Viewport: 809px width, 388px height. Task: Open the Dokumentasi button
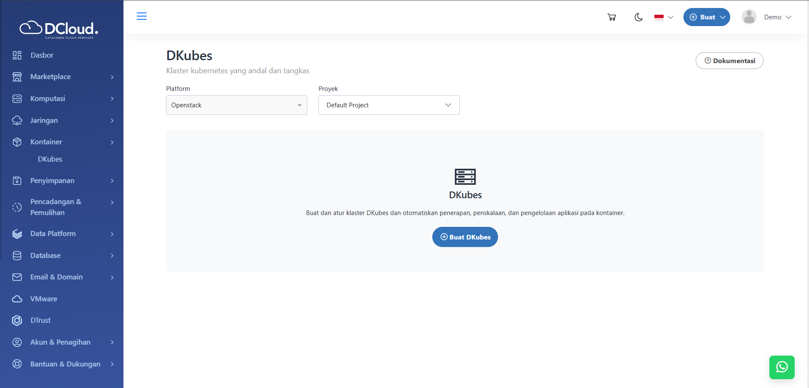(x=729, y=61)
